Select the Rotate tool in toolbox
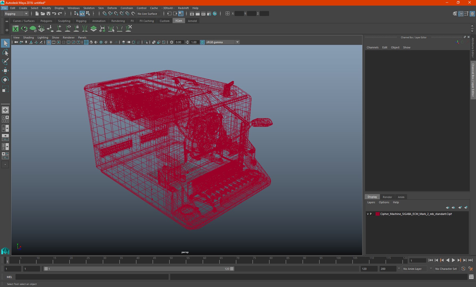476x287 pixels. [x=5, y=80]
